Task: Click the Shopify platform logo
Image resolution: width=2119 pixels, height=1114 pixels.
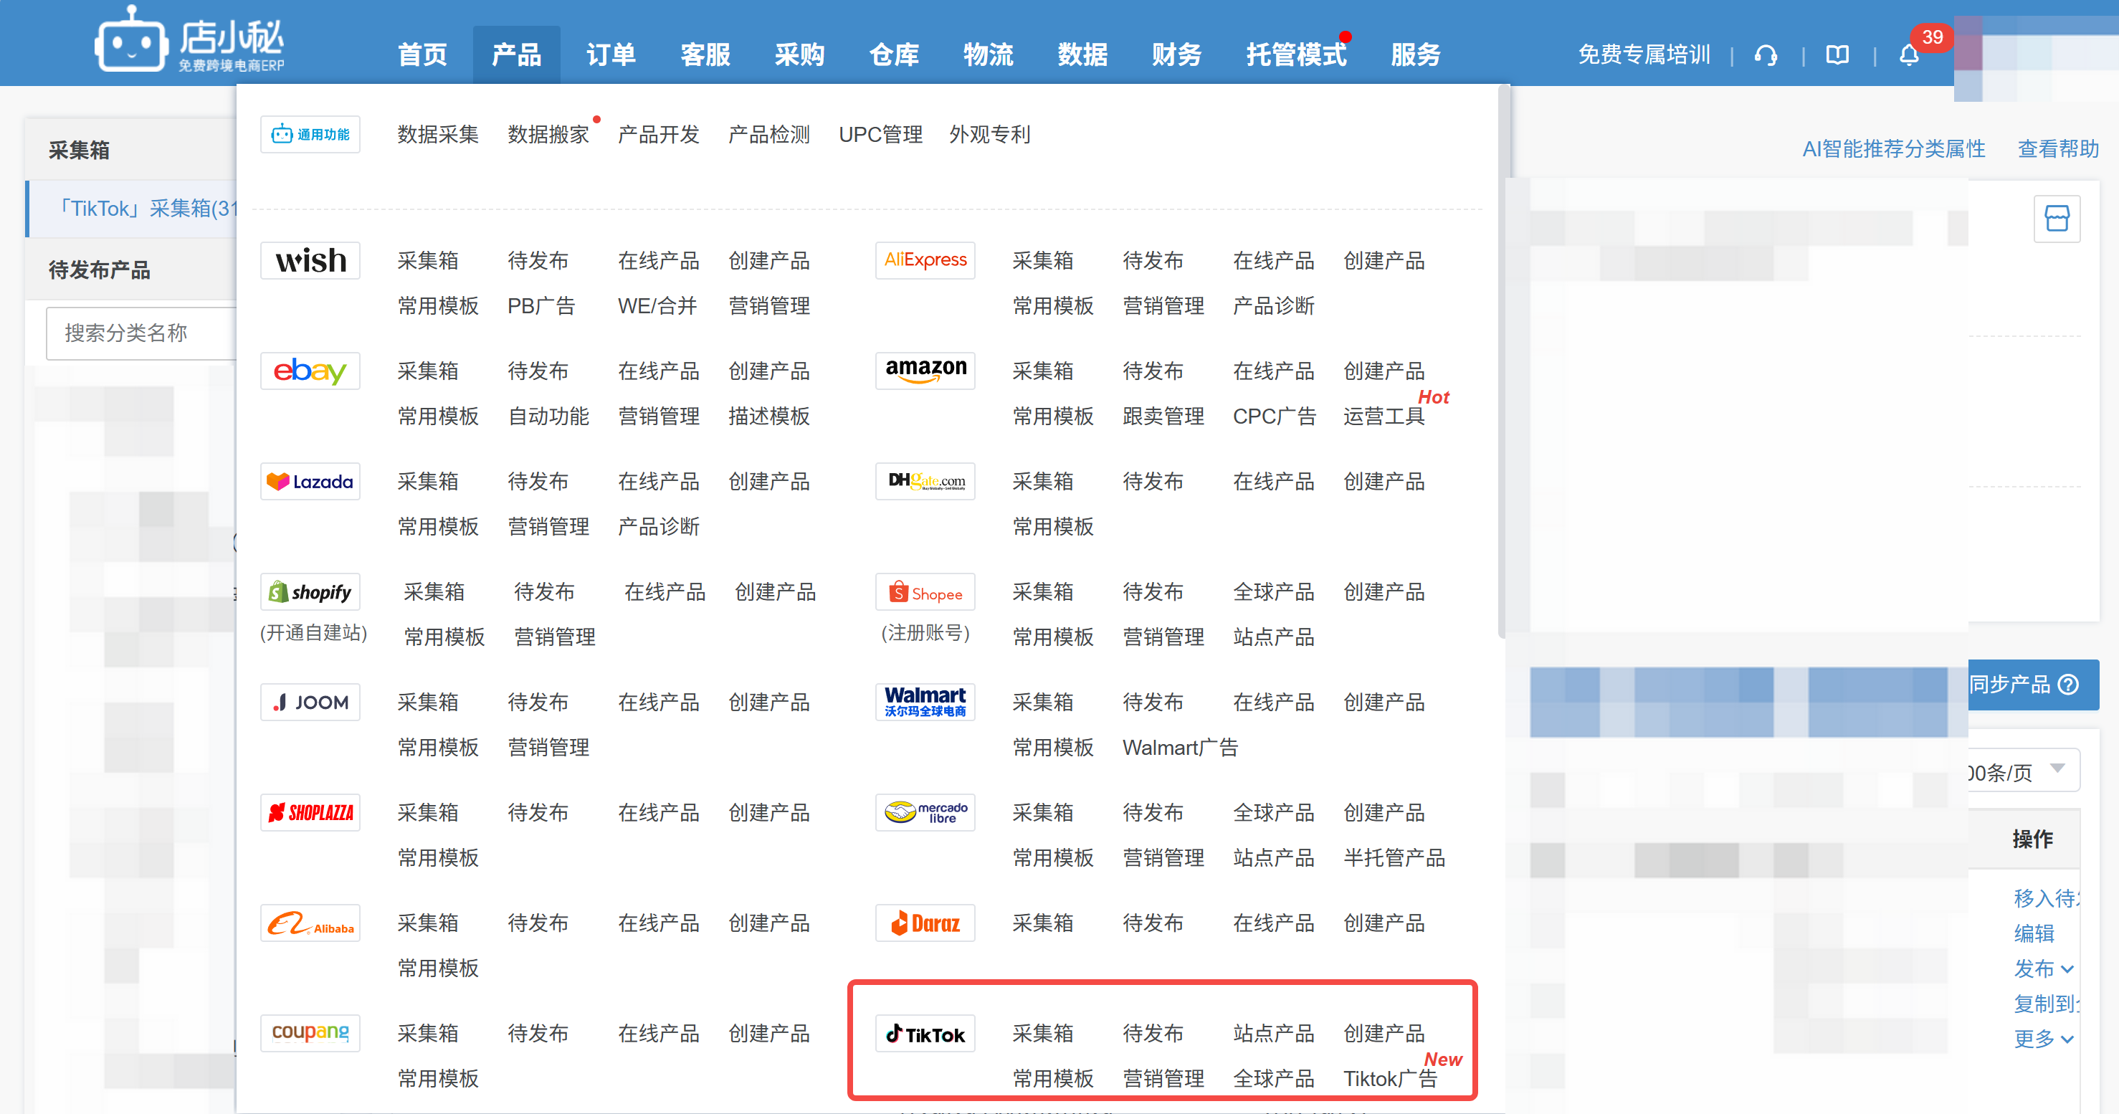Action: (310, 591)
